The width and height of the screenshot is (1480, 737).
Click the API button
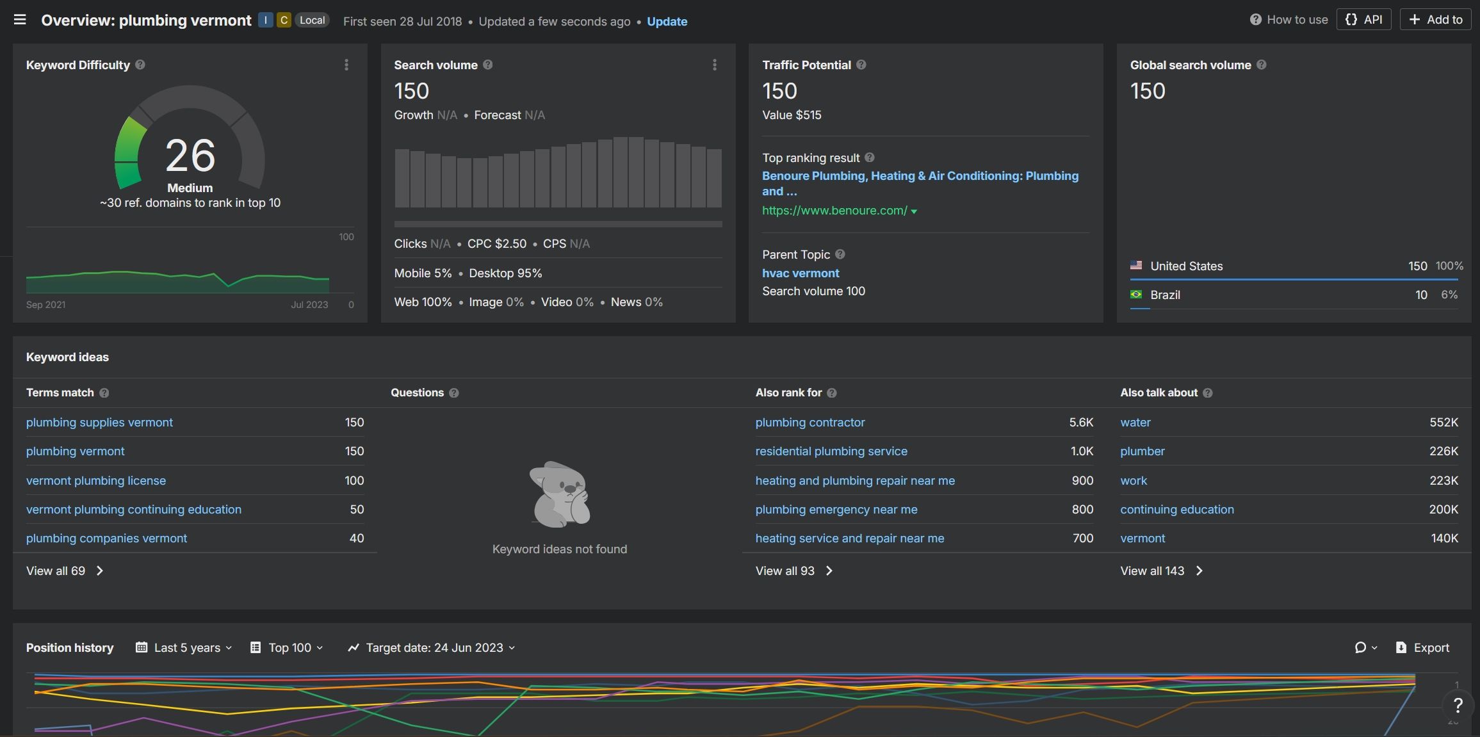coord(1363,20)
